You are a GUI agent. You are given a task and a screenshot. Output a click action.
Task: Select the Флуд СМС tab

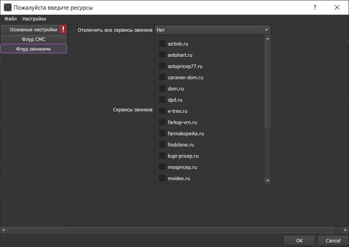coord(34,39)
